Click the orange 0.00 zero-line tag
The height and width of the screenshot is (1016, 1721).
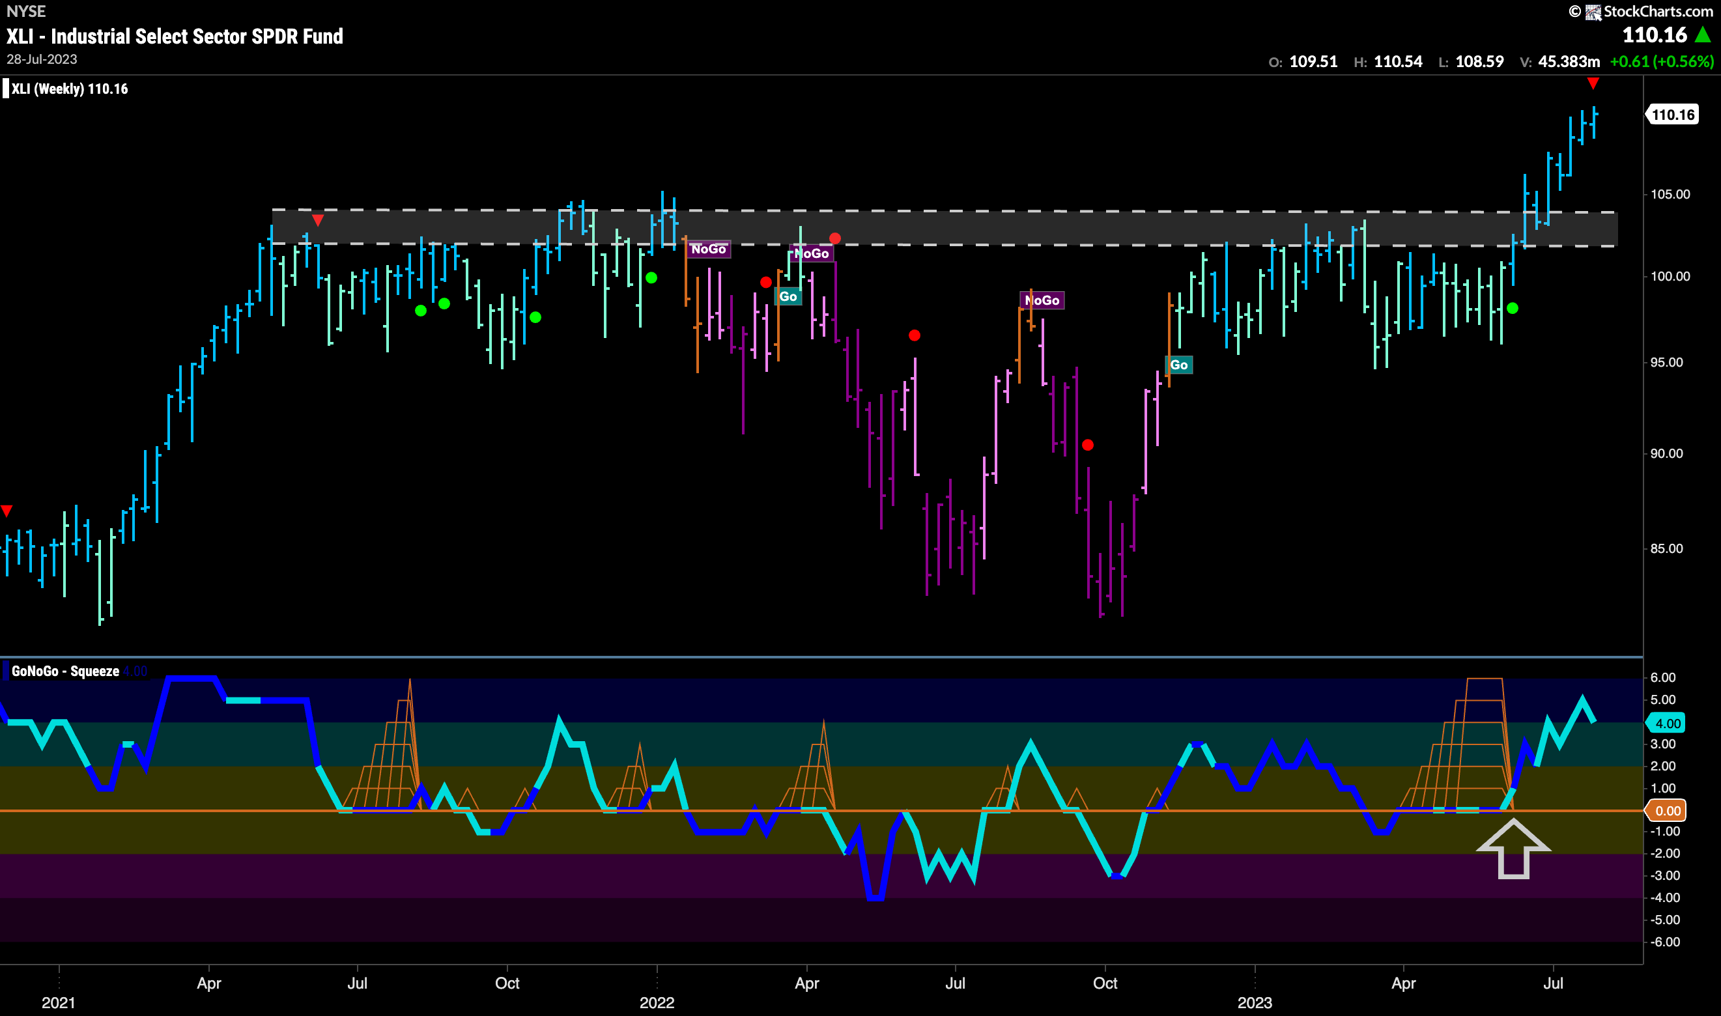tap(1667, 811)
